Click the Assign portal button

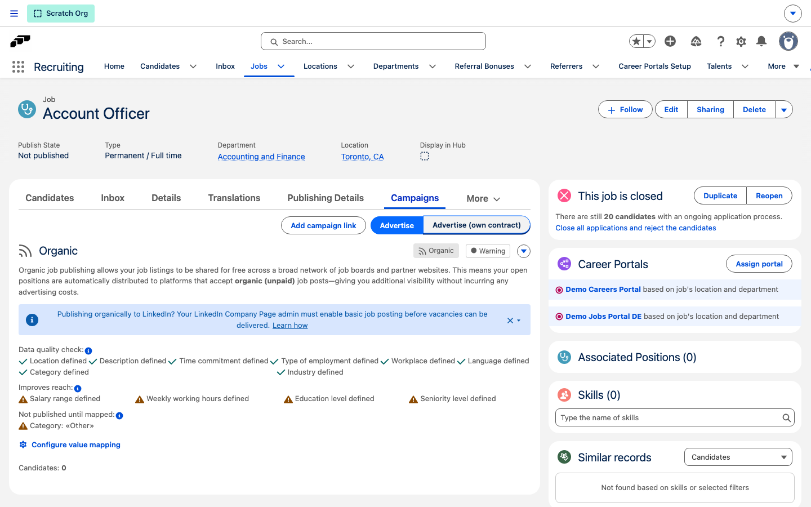759,264
